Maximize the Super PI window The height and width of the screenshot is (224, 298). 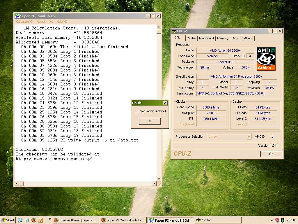[153, 16]
